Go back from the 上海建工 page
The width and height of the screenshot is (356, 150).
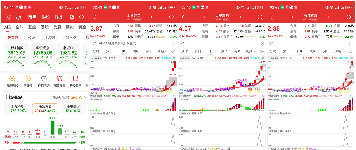(95, 17)
